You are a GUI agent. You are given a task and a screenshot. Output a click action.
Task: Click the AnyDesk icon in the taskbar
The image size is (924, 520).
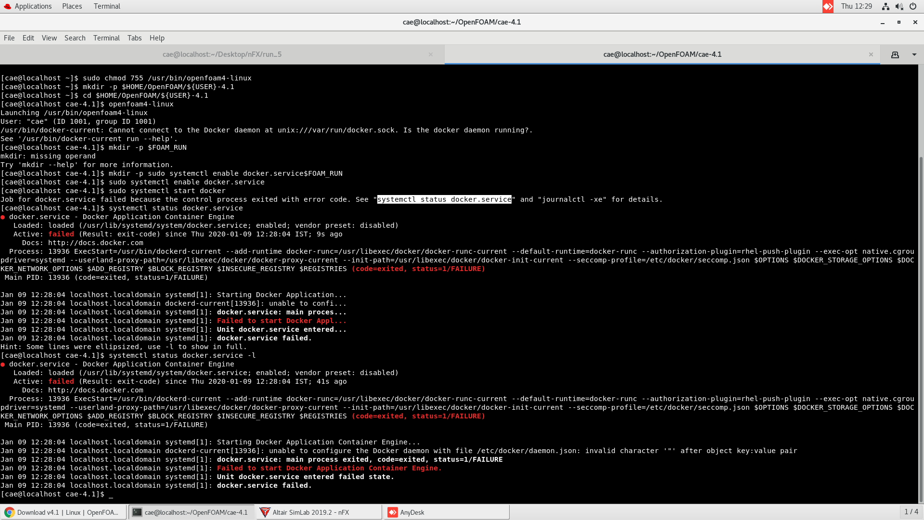click(393, 512)
